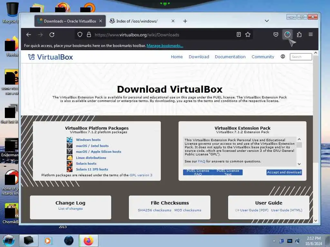
Task: Open the List of changes link
Action: tap(71, 208)
